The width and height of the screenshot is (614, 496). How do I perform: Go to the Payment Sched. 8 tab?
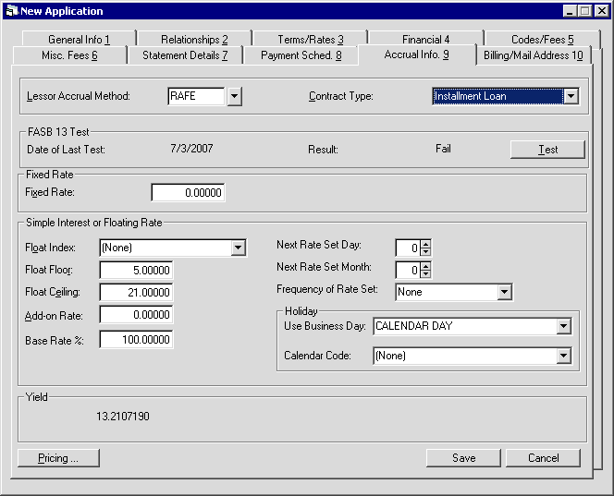tap(301, 55)
